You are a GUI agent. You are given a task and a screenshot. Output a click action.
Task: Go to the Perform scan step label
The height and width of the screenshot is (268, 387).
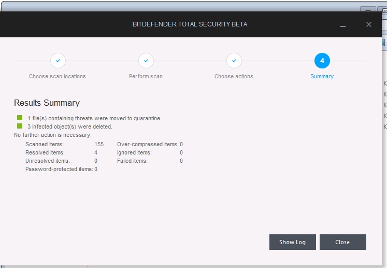146,76
